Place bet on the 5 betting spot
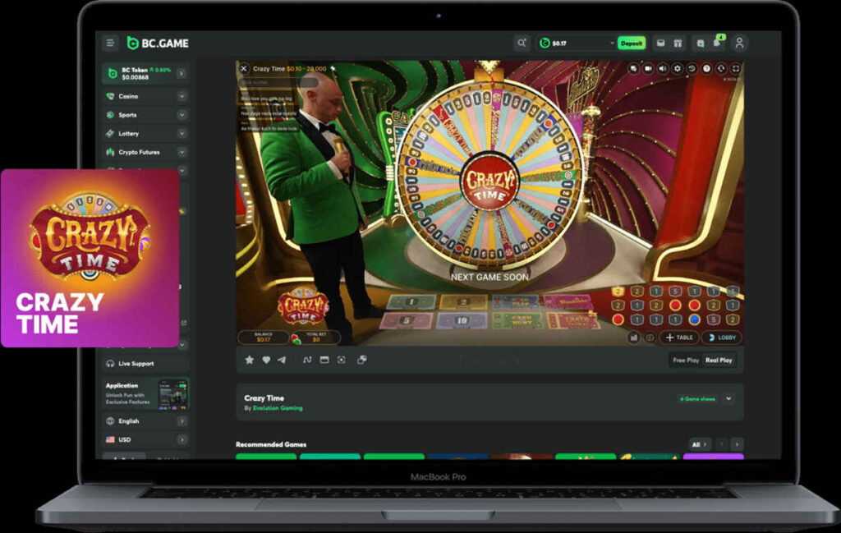The height and width of the screenshot is (533, 841). tap(406, 320)
